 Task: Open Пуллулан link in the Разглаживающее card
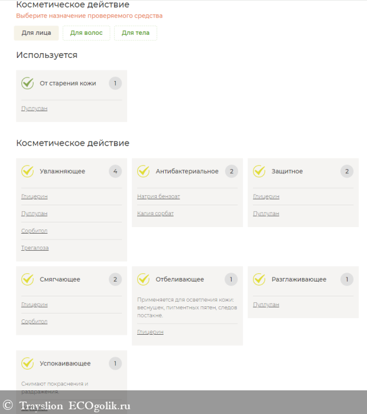(266, 305)
